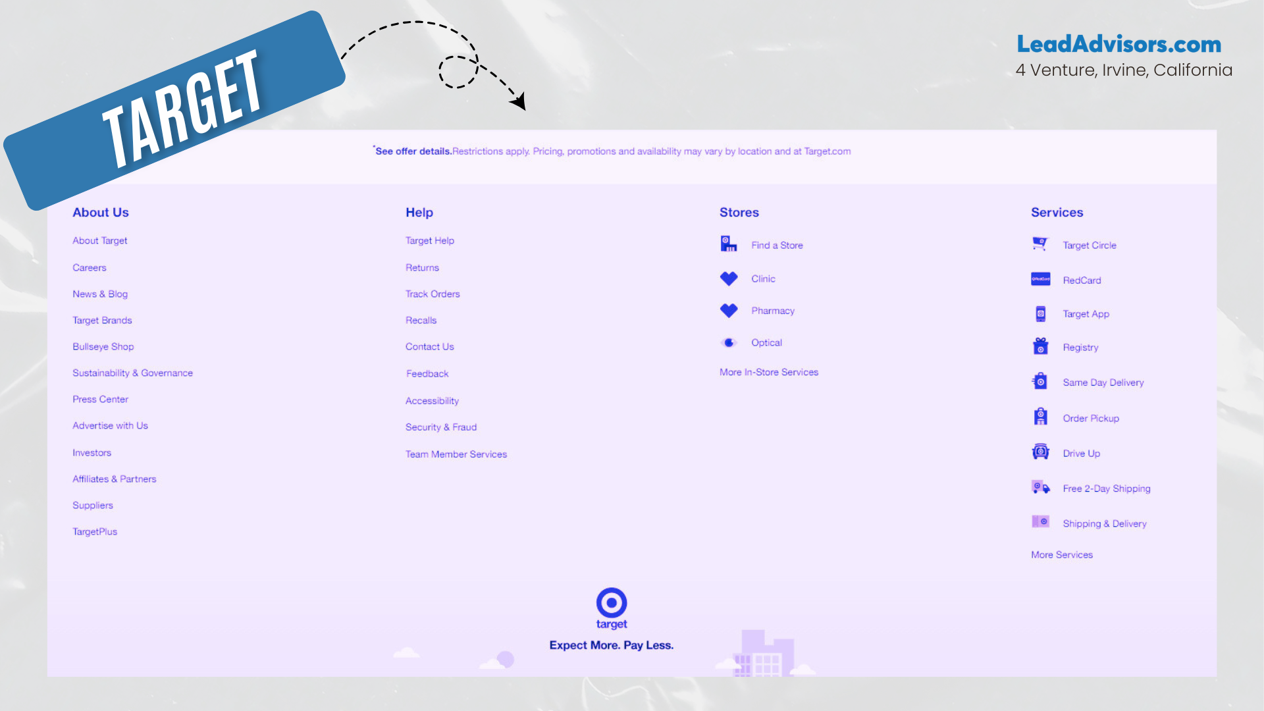Open the Target App text link
Image resolution: width=1264 pixels, height=711 pixels.
click(x=1086, y=314)
